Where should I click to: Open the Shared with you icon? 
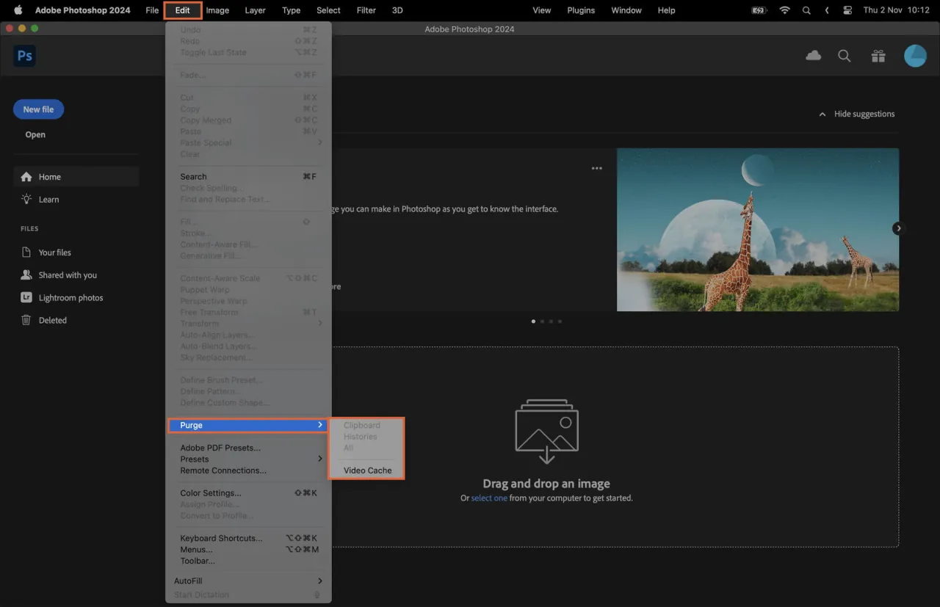(26, 275)
